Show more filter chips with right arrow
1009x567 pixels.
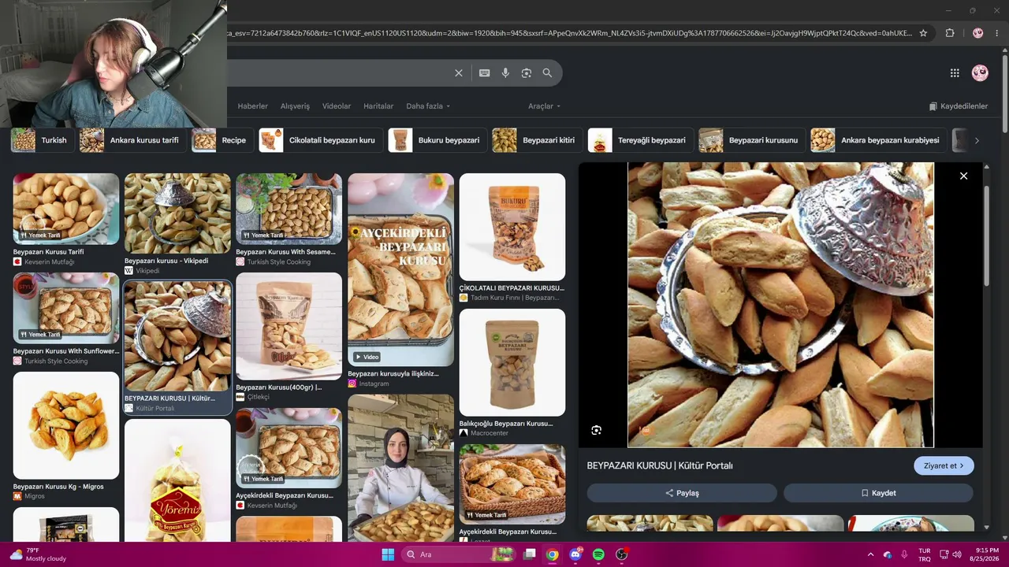[977, 140]
